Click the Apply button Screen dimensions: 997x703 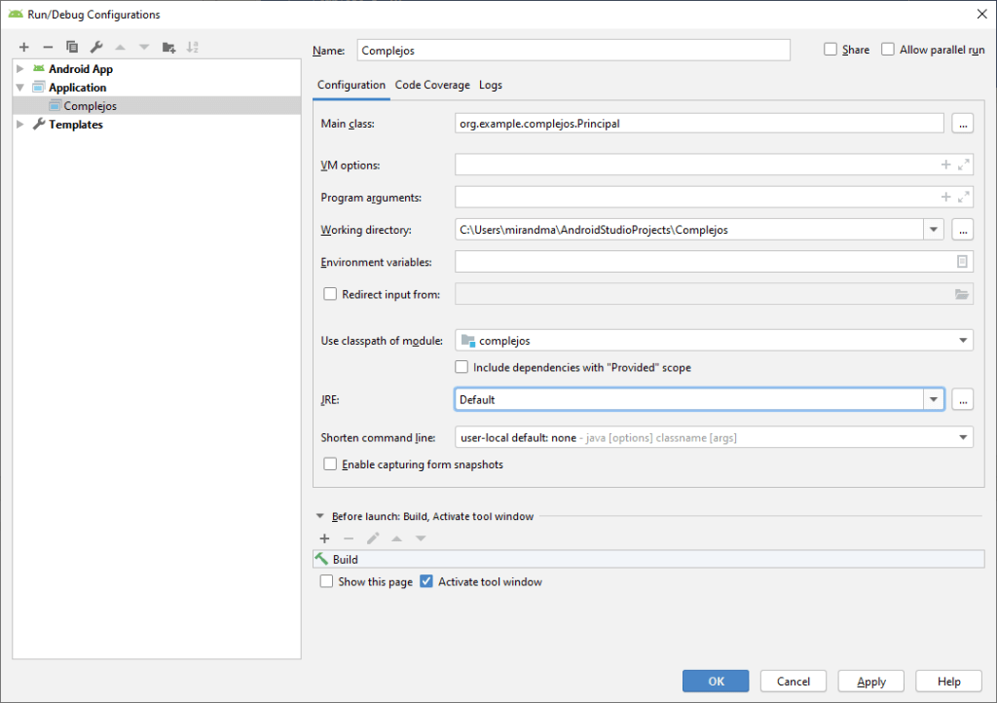(870, 682)
